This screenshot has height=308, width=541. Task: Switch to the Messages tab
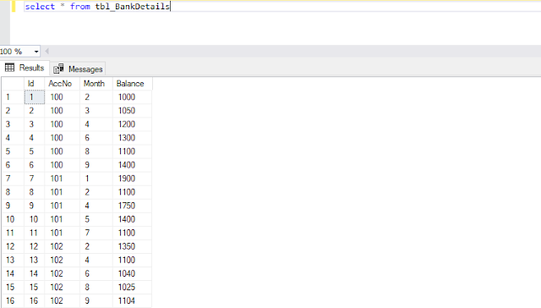pyautogui.click(x=78, y=69)
